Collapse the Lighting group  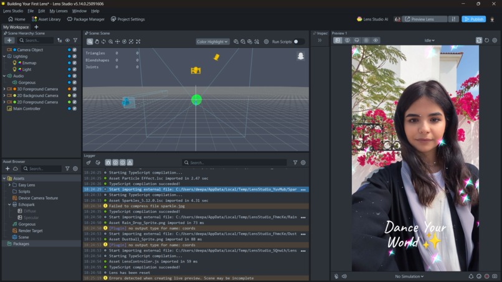(4, 56)
